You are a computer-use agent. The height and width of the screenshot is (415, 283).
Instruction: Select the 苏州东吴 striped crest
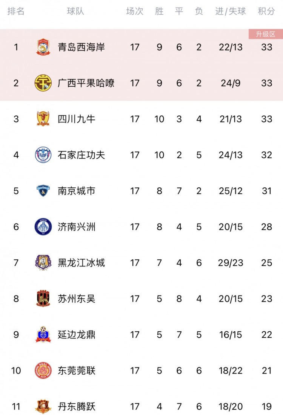click(x=43, y=298)
